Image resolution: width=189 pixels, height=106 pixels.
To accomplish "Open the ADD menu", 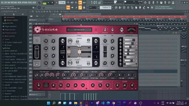I will point(9,2).
